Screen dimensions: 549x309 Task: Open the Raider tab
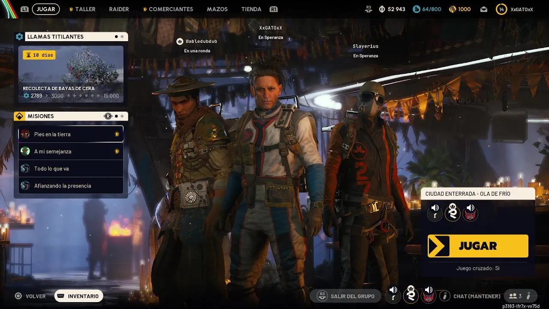(119, 9)
